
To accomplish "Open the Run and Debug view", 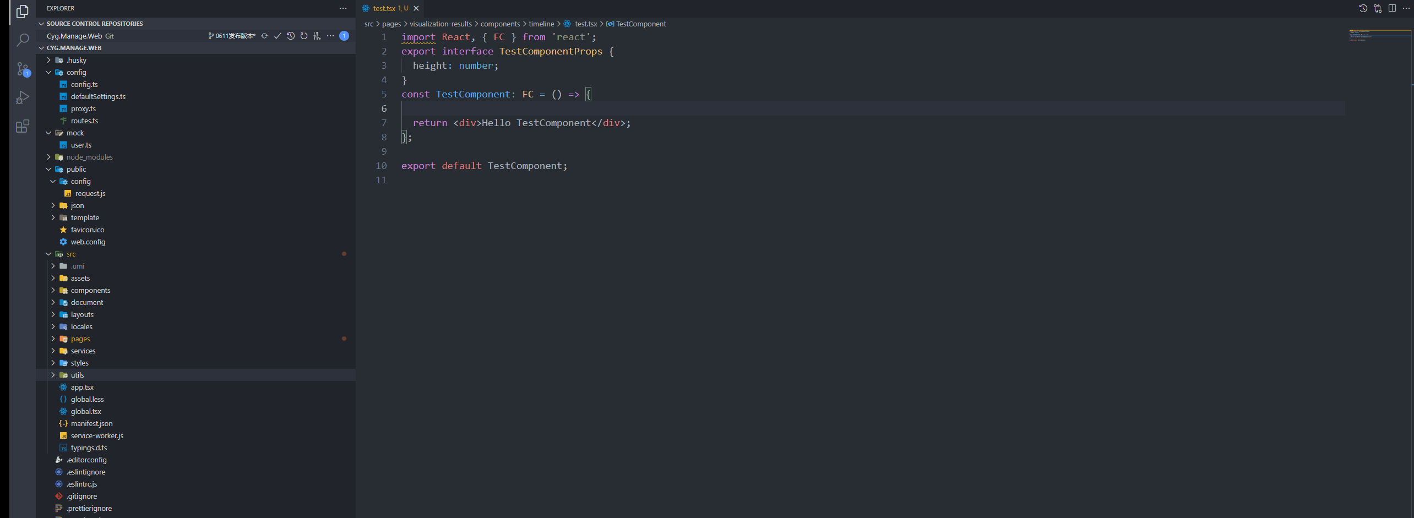I will pos(23,97).
